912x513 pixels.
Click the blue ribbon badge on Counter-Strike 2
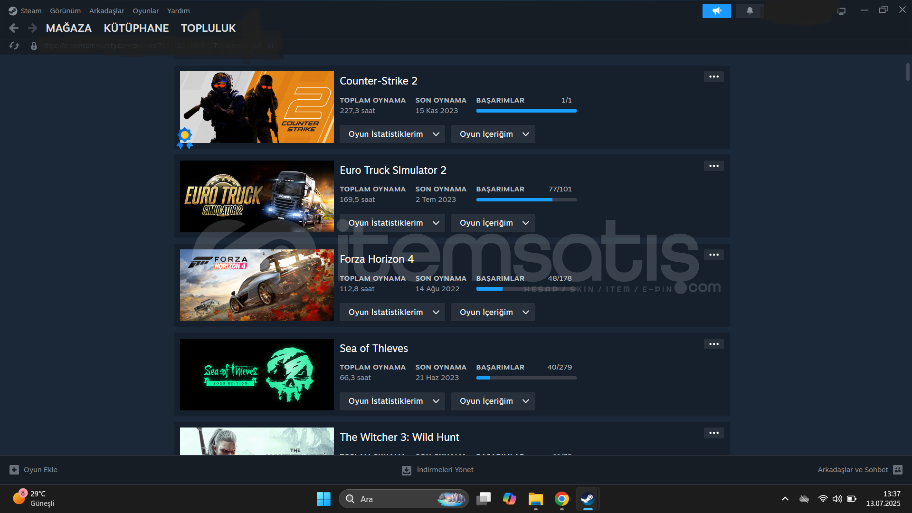coord(185,138)
